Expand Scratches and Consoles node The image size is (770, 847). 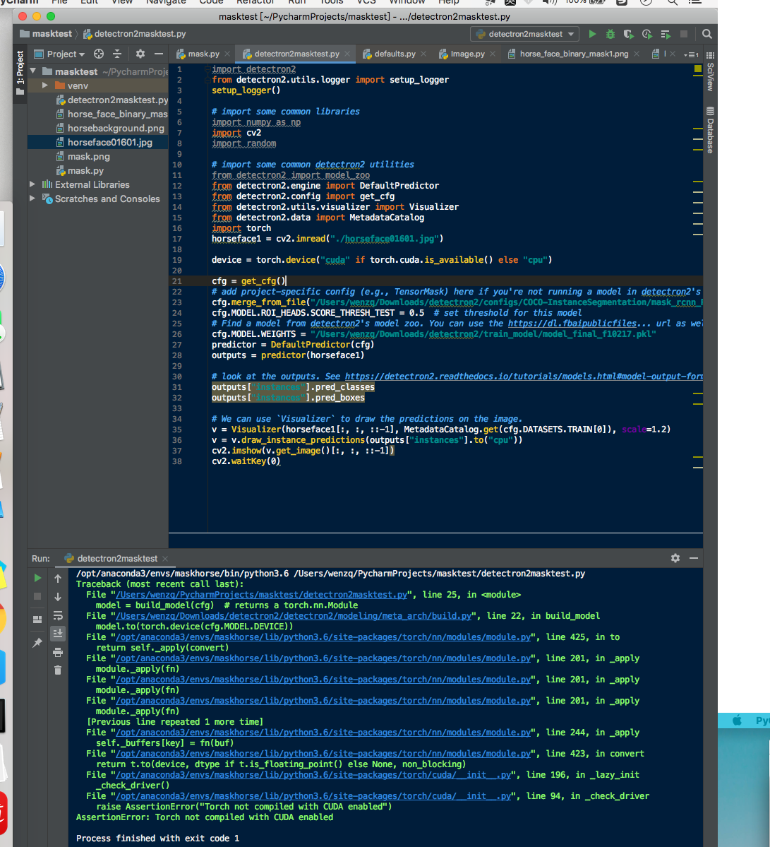pyautogui.click(x=33, y=199)
